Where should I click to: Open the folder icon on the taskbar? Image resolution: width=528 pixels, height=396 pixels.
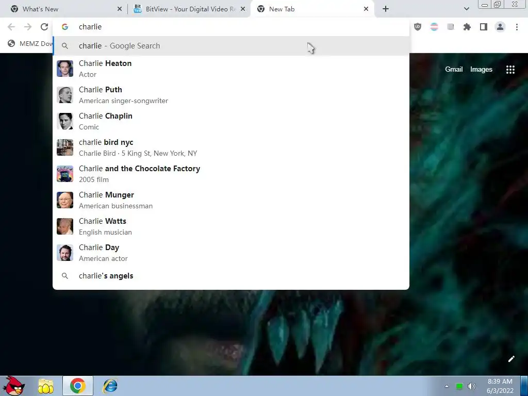pyautogui.click(x=46, y=386)
